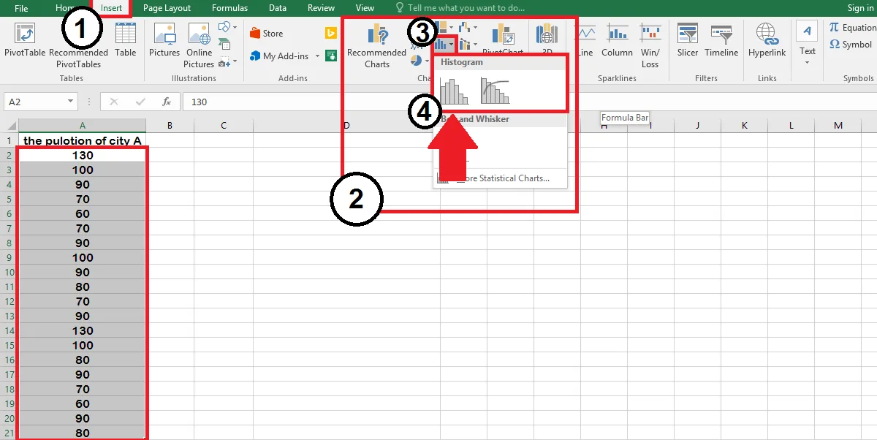Insert a waterfall or stock chart
The height and width of the screenshot is (440, 877).
pyautogui.click(x=468, y=27)
